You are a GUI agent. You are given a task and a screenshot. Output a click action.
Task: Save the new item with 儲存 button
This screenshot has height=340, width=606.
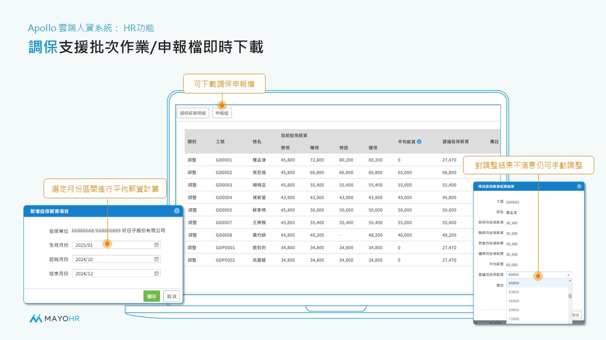tap(152, 296)
